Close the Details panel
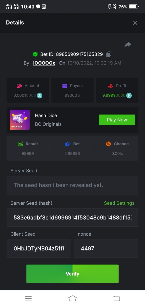The image size is (145, 307). tap(135, 23)
